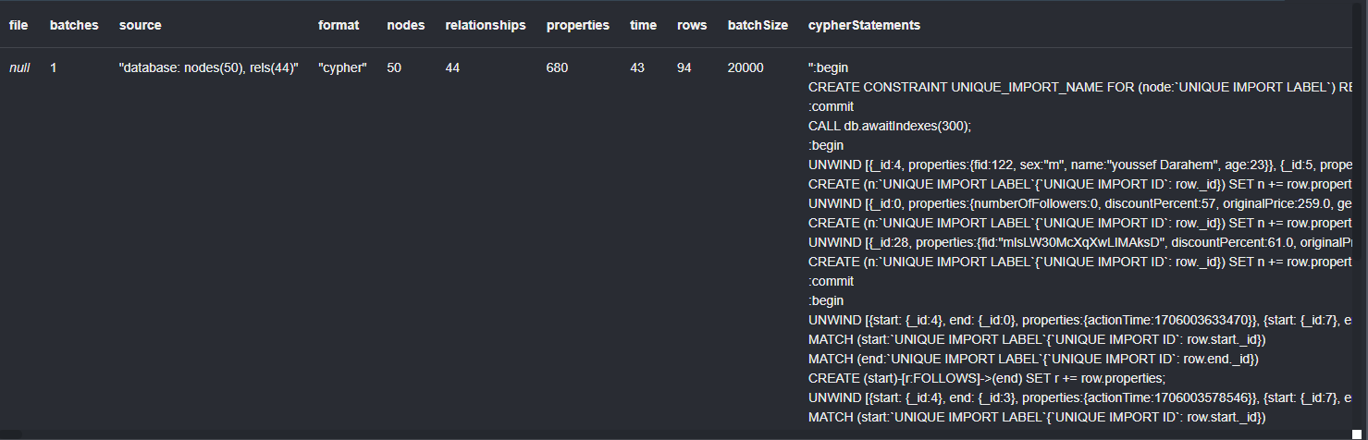This screenshot has height=440, width=1368.
Task: Click the 'file' column header
Action: (18, 26)
